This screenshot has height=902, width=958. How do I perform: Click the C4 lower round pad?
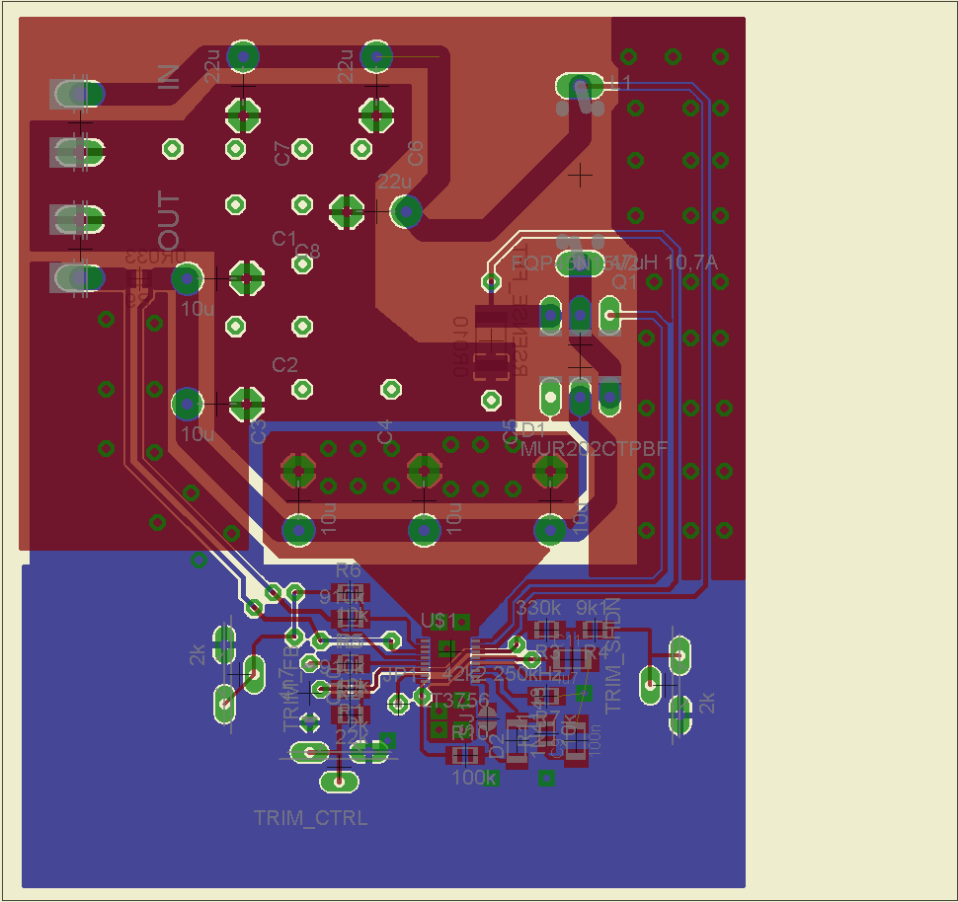click(x=424, y=530)
